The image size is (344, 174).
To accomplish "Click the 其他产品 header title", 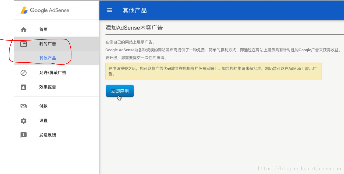I will (135, 10).
